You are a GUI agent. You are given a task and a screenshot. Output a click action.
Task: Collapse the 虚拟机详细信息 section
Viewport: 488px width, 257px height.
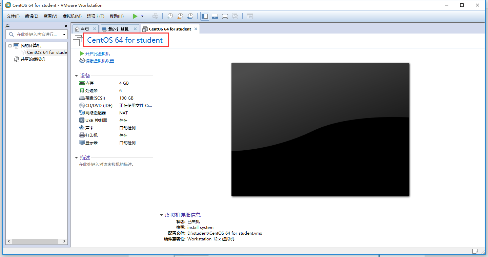pyautogui.click(x=162, y=215)
